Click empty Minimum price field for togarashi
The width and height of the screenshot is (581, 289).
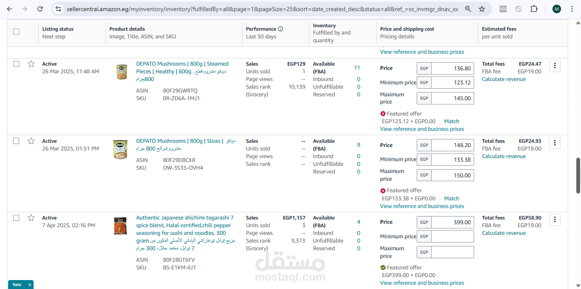tap(452, 237)
